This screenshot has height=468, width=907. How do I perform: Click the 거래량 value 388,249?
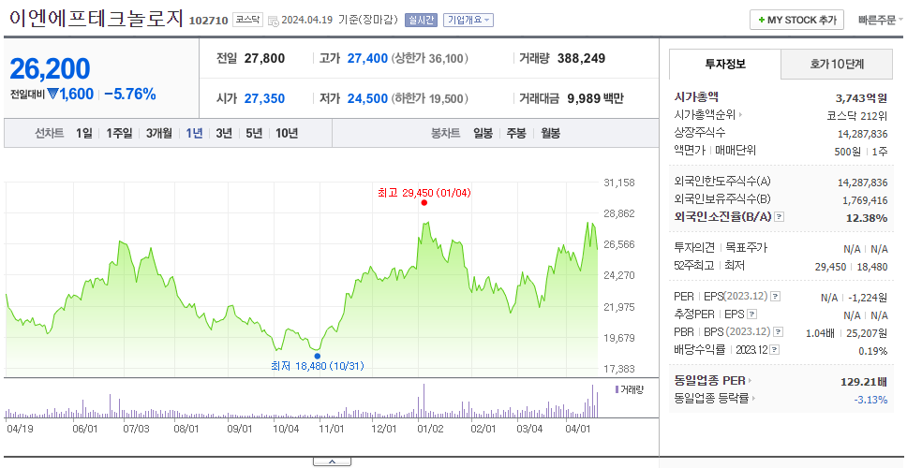tap(581, 58)
